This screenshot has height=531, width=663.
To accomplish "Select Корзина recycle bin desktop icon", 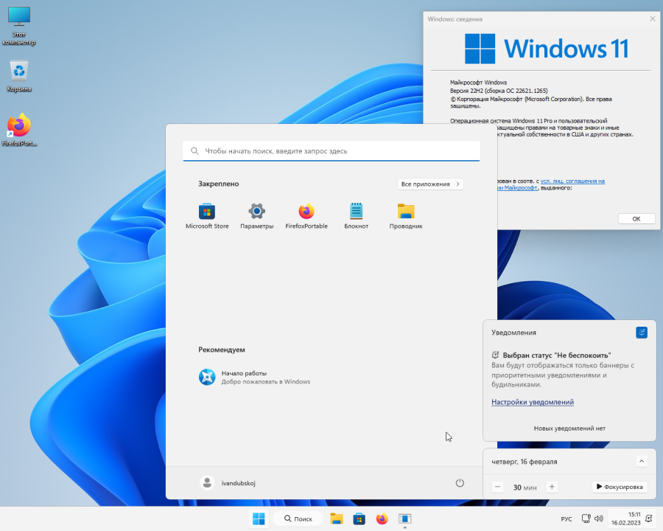I will pos(19,76).
